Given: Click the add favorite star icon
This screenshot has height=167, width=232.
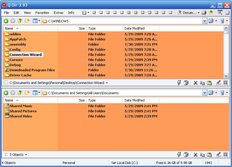Looking at the screenshot, I should pyautogui.click(x=211, y=12).
